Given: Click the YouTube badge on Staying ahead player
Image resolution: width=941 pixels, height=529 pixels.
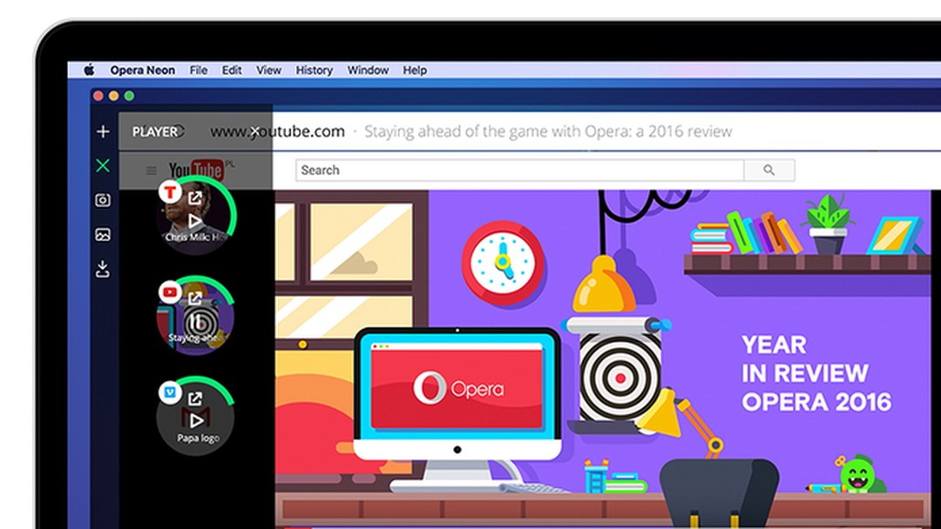Looking at the screenshot, I should point(168,291).
